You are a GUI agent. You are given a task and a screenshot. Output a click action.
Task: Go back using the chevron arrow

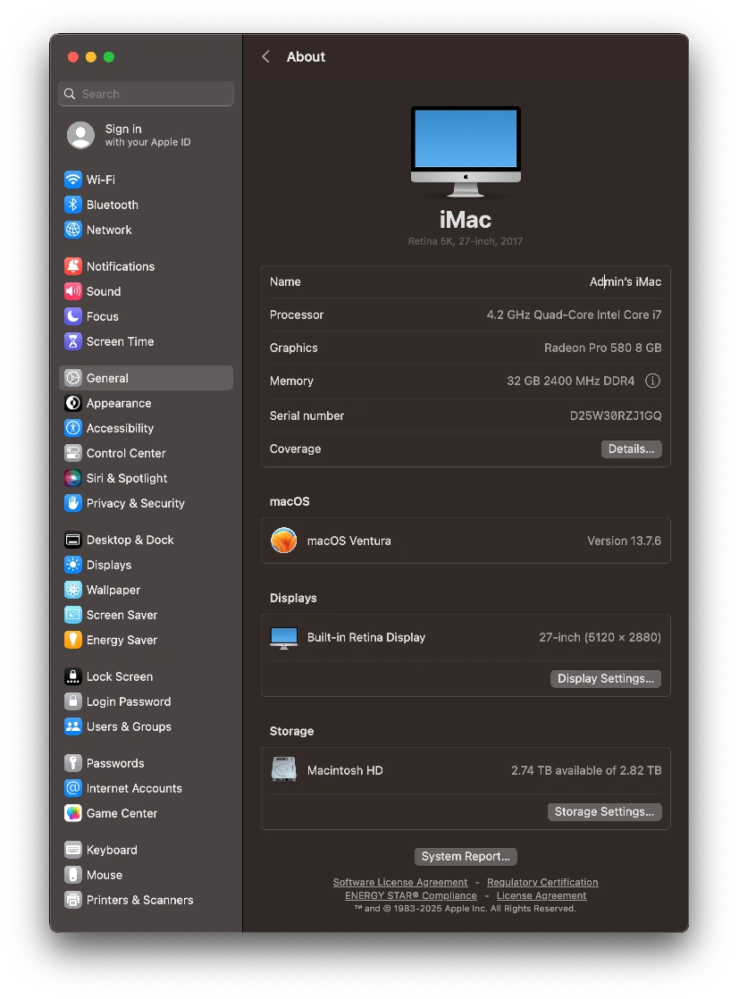click(x=265, y=56)
